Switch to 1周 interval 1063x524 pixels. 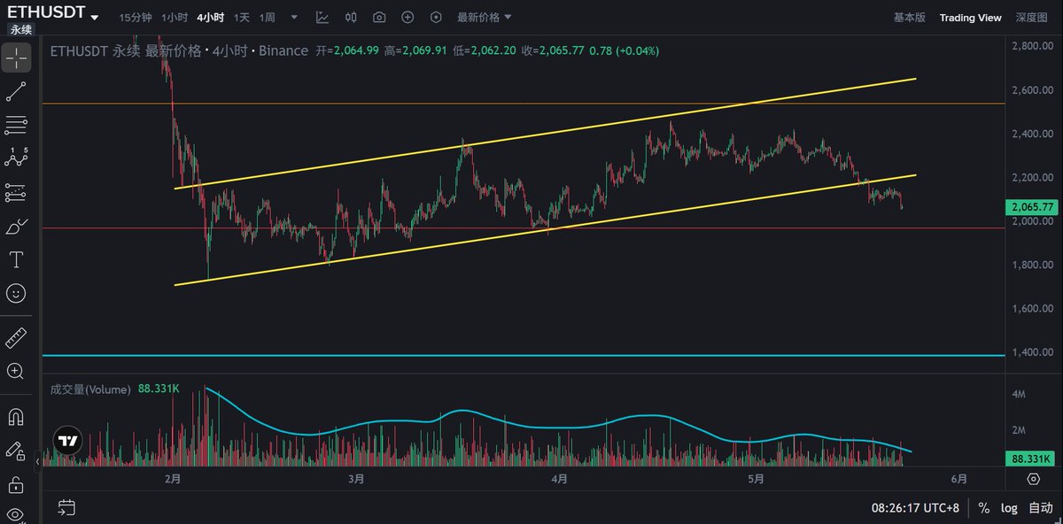268,18
